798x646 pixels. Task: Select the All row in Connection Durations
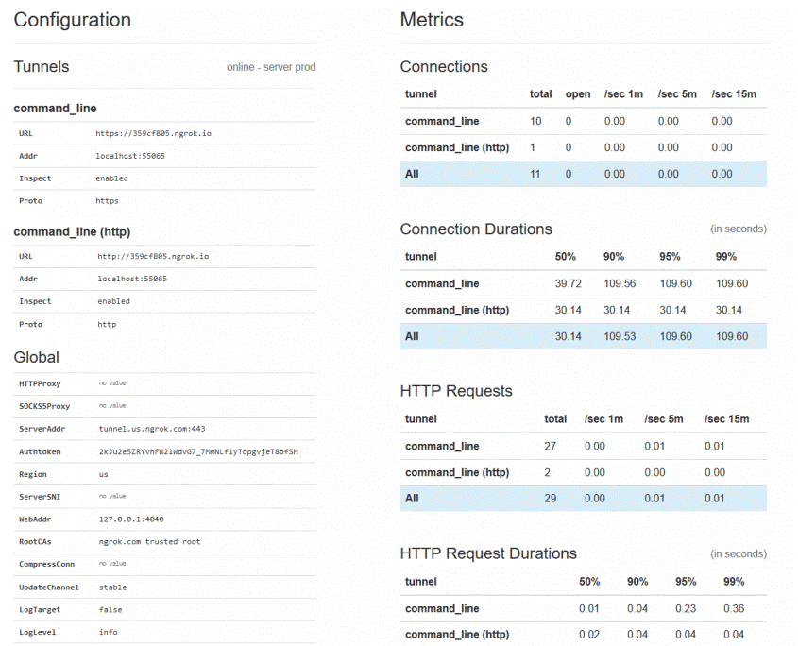click(583, 336)
